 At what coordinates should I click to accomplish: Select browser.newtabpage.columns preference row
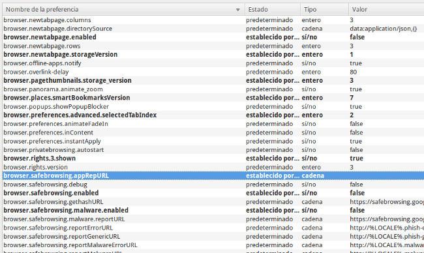(x=213, y=20)
